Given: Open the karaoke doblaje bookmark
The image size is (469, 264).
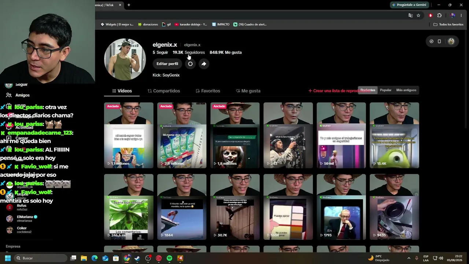Looking at the screenshot, I should pos(191,25).
